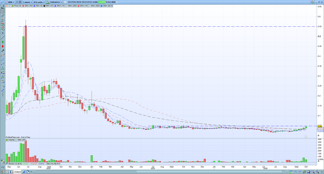Place a green up arrow marker
324x174 pixels.
[x=3, y=42]
